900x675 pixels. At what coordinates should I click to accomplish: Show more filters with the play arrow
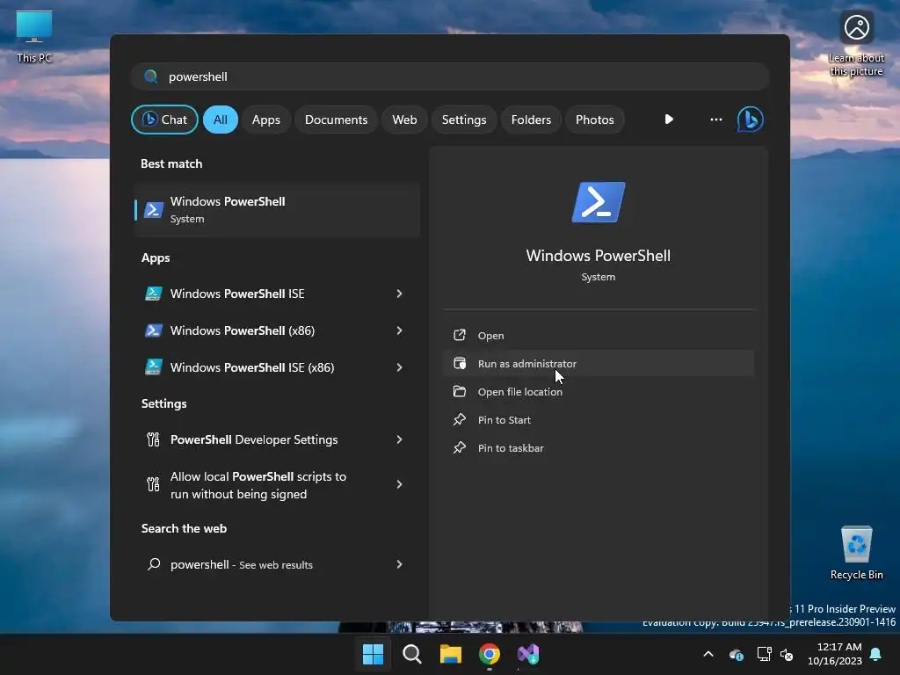click(x=669, y=120)
